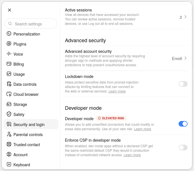This screenshot has width=194, height=171.
Task: Expand Active sessions chevron arrow
Action: click(185, 17)
